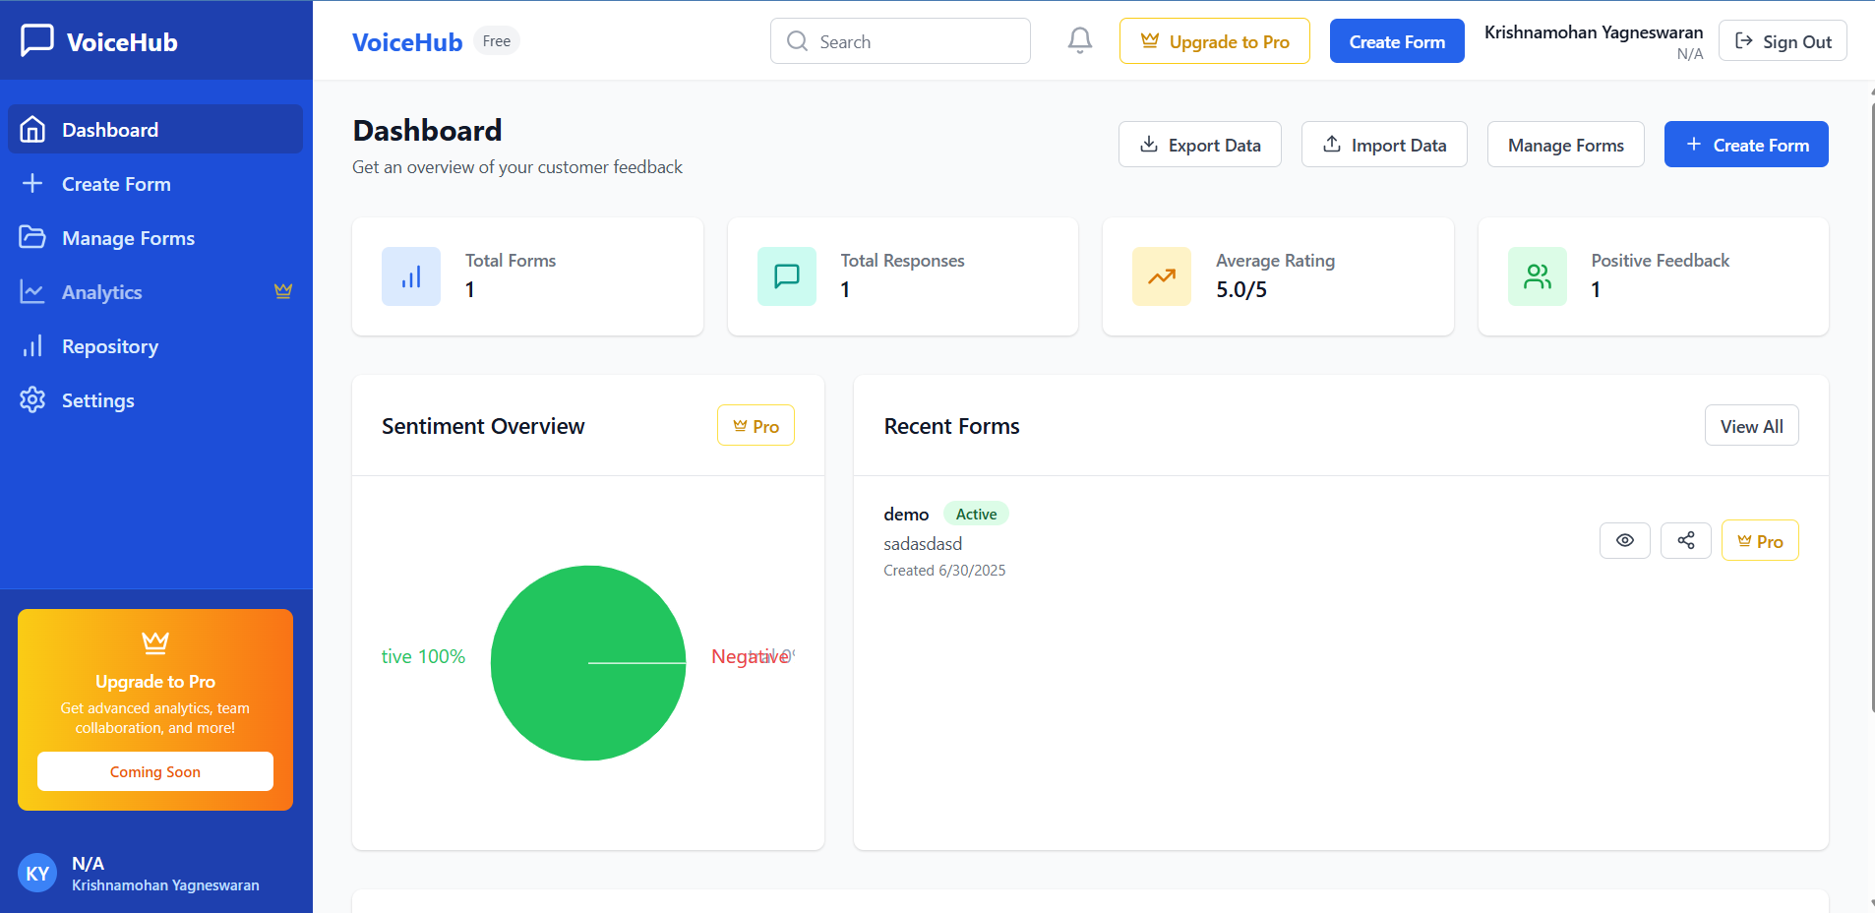The width and height of the screenshot is (1875, 913).
Task: Click the Total Forms bar chart icon
Action: (411, 276)
